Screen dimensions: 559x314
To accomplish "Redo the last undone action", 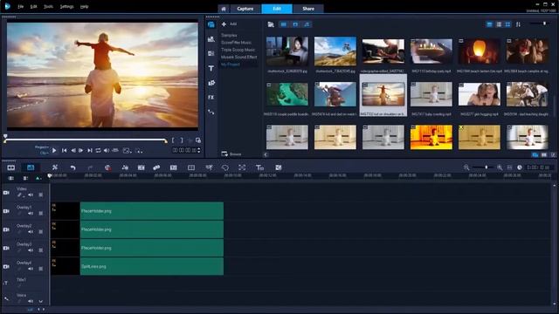I will pos(90,167).
